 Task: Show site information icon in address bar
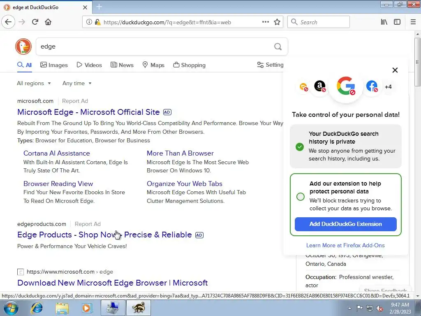coord(89,22)
